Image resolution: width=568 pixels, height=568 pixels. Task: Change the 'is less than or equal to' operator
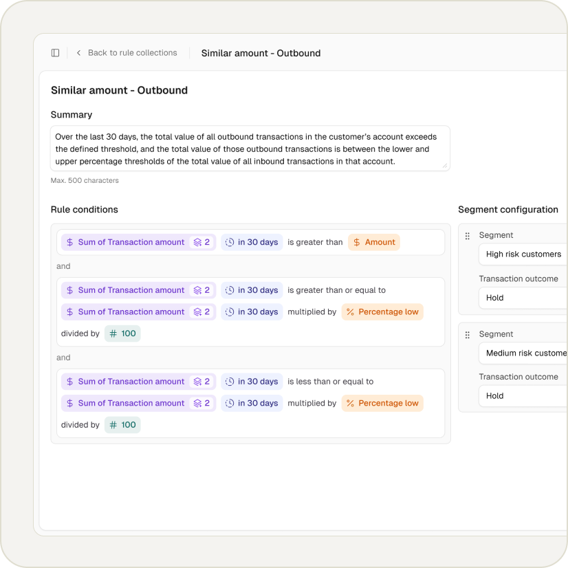click(330, 382)
